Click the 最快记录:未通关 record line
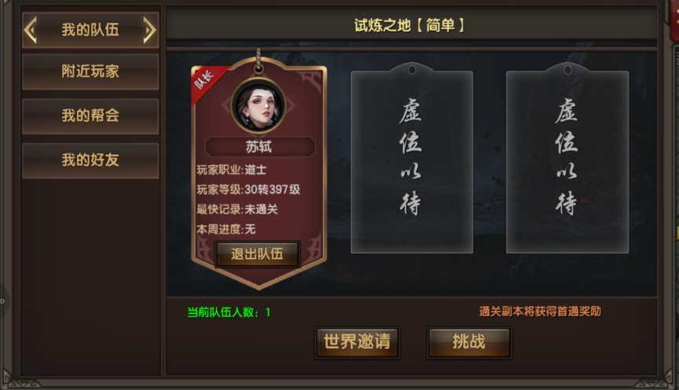This screenshot has width=679, height=390. (x=237, y=209)
